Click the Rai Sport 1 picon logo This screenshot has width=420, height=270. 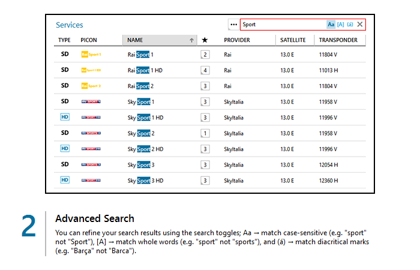coord(91,55)
